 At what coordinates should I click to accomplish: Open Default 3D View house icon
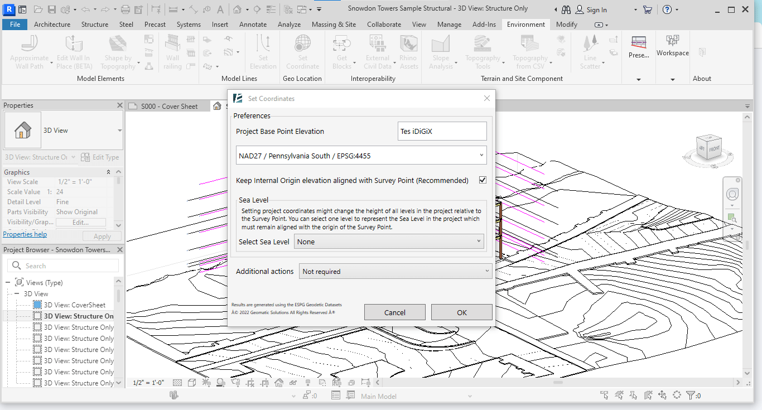point(237,9)
